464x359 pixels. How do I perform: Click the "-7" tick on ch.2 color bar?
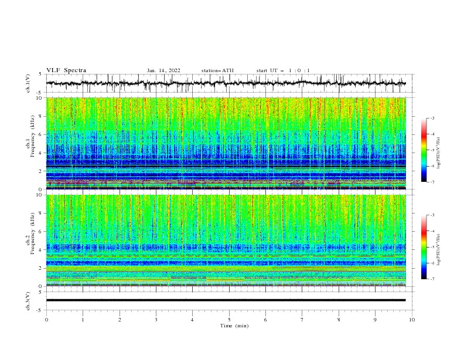432,279
